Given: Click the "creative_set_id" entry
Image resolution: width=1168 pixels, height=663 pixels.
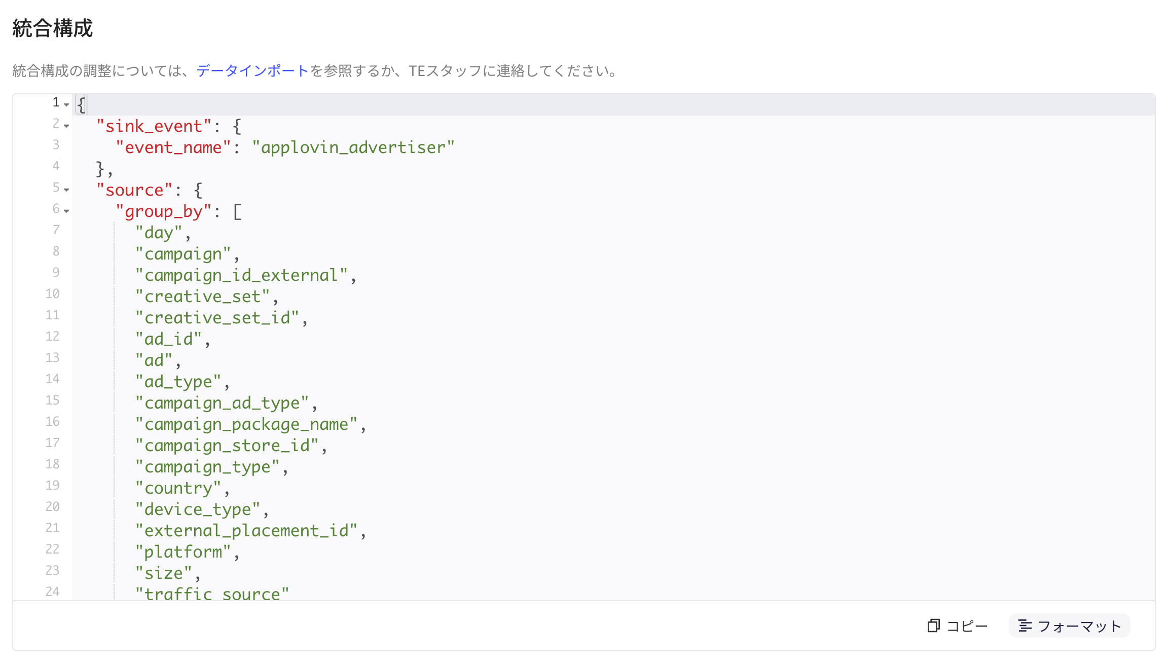Looking at the screenshot, I should pos(217,318).
